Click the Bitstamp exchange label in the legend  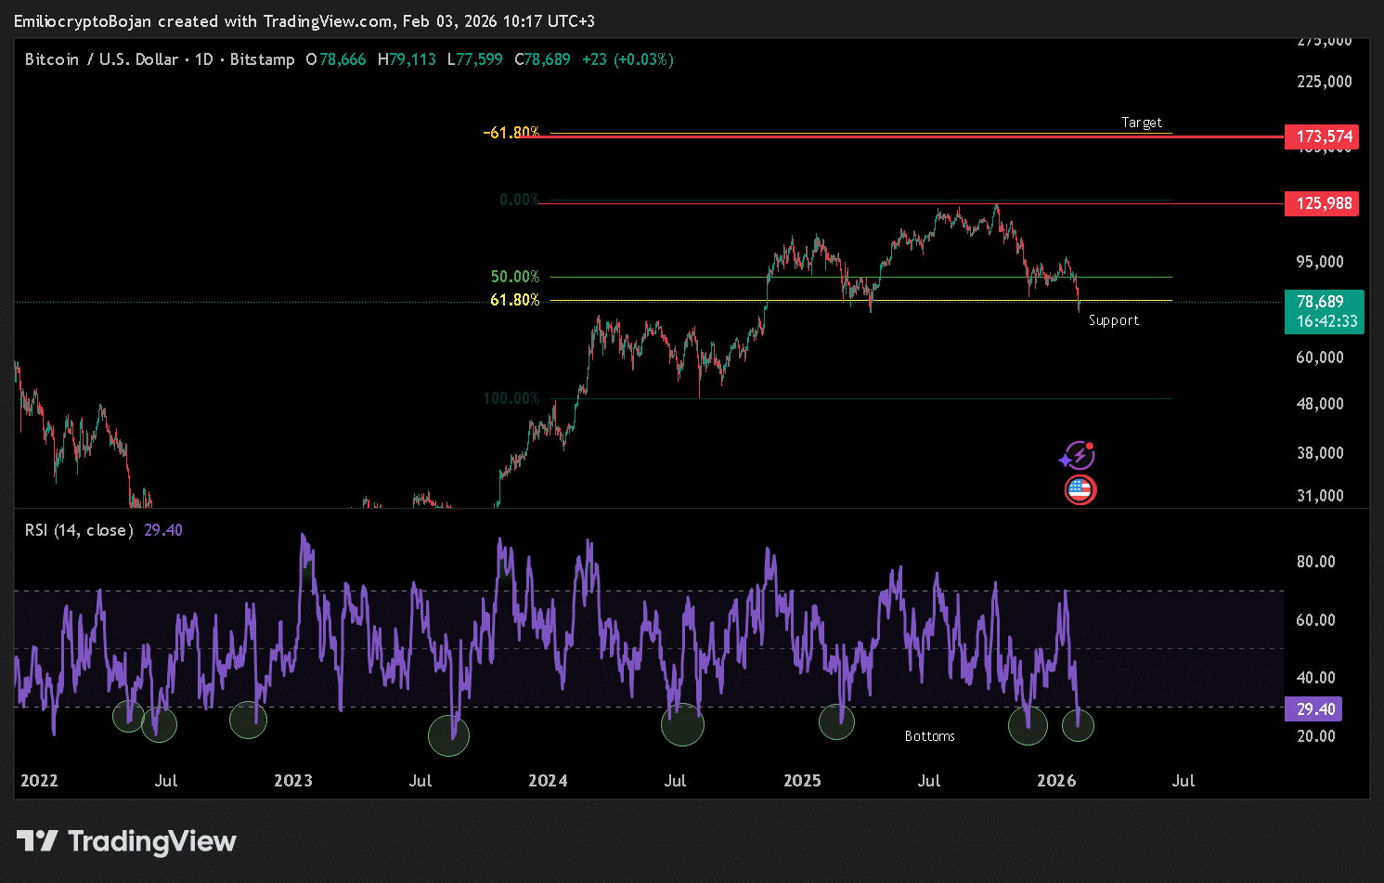coord(262,58)
